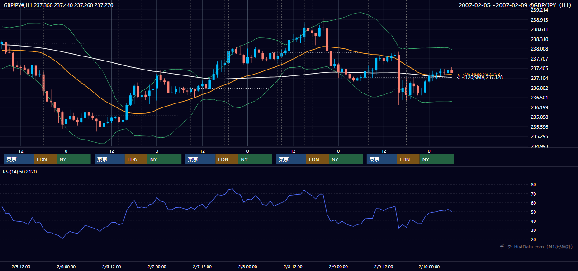
Task: Click the 25 SMA 237.223 orange label
Action: coord(479,75)
